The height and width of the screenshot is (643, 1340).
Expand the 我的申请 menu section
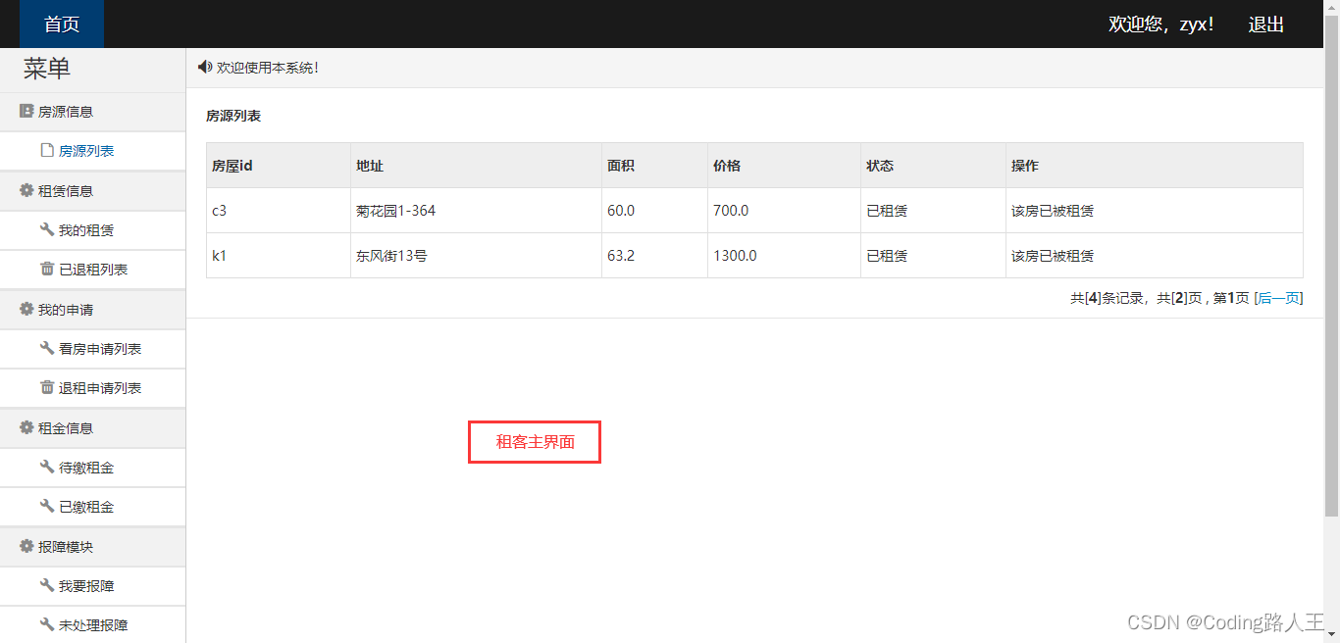click(92, 310)
